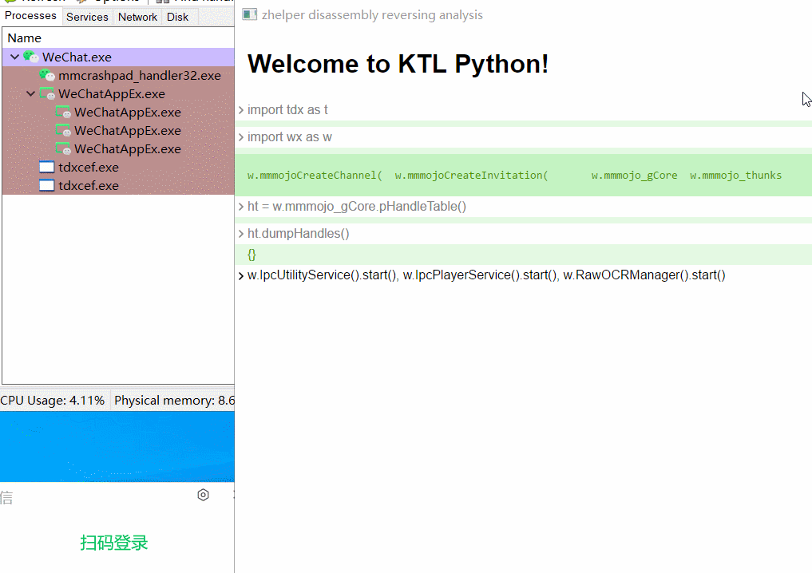
Task: Expand the 'import tdx as t' entry
Action: (x=241, y=110)
